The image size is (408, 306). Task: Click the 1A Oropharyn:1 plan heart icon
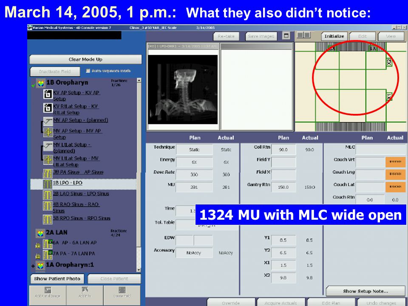pyautogui.click(x=40, y=266)
